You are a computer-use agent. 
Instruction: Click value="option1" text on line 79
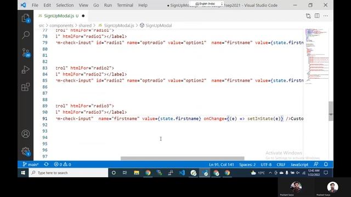(x=187, y=43)
